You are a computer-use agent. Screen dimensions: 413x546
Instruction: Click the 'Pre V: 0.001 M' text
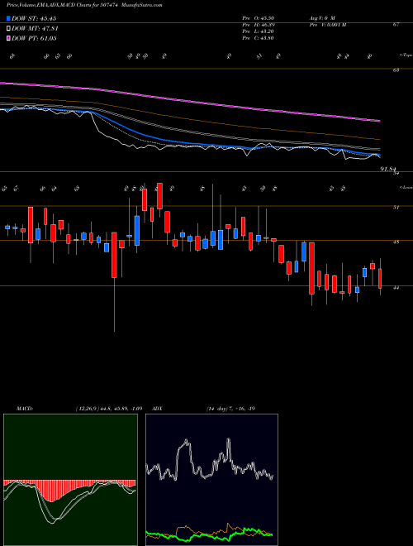click(327, 25)
